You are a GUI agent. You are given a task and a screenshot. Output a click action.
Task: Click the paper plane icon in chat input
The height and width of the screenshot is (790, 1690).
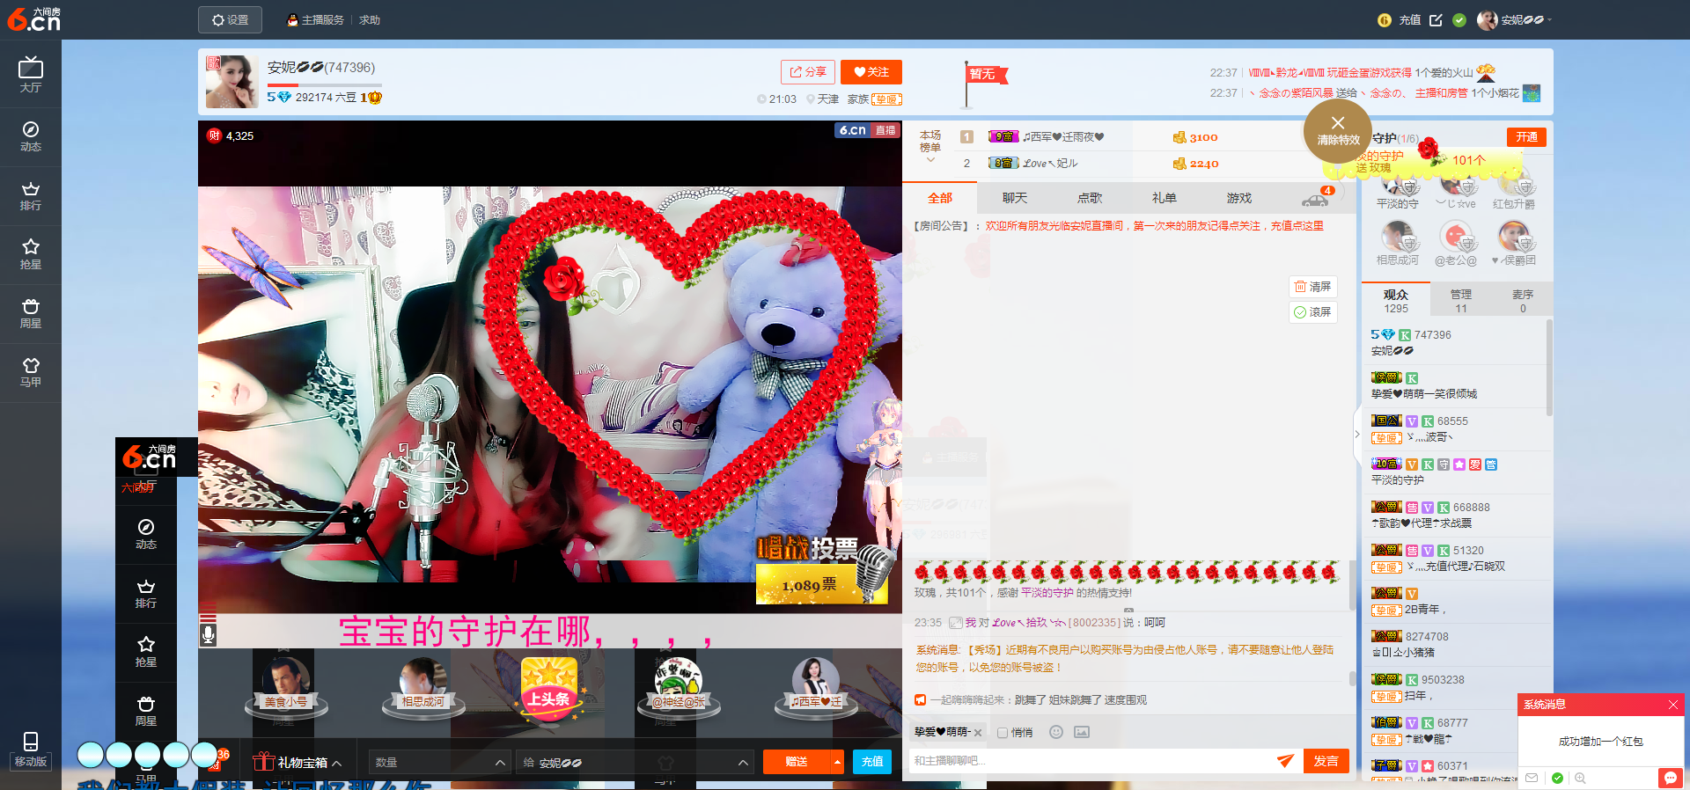pyautogui.click(x=1285, y=761)
